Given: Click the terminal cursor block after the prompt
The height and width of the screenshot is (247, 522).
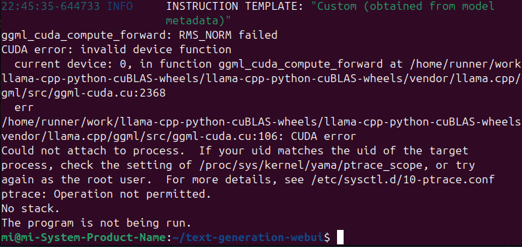Looking at the screenshot, I should point(340,237).
